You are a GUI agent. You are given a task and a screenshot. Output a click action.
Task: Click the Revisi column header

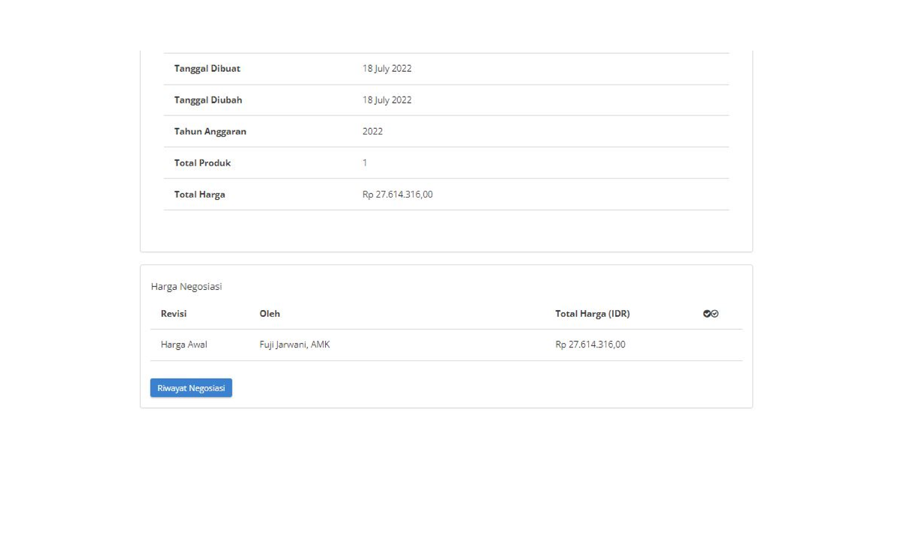pos(174,314)
